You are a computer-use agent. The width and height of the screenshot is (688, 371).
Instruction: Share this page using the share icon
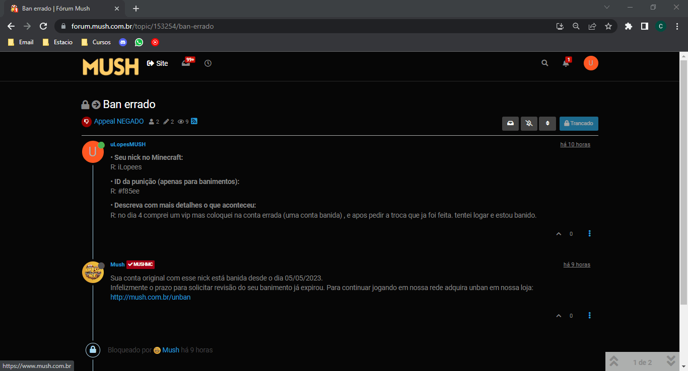(x=592, y=26)
